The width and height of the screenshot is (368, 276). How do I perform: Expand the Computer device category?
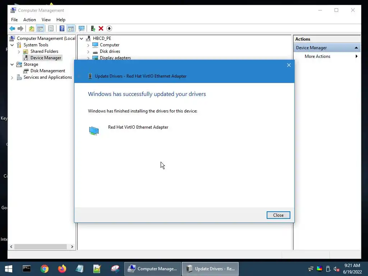pos(88,45)
